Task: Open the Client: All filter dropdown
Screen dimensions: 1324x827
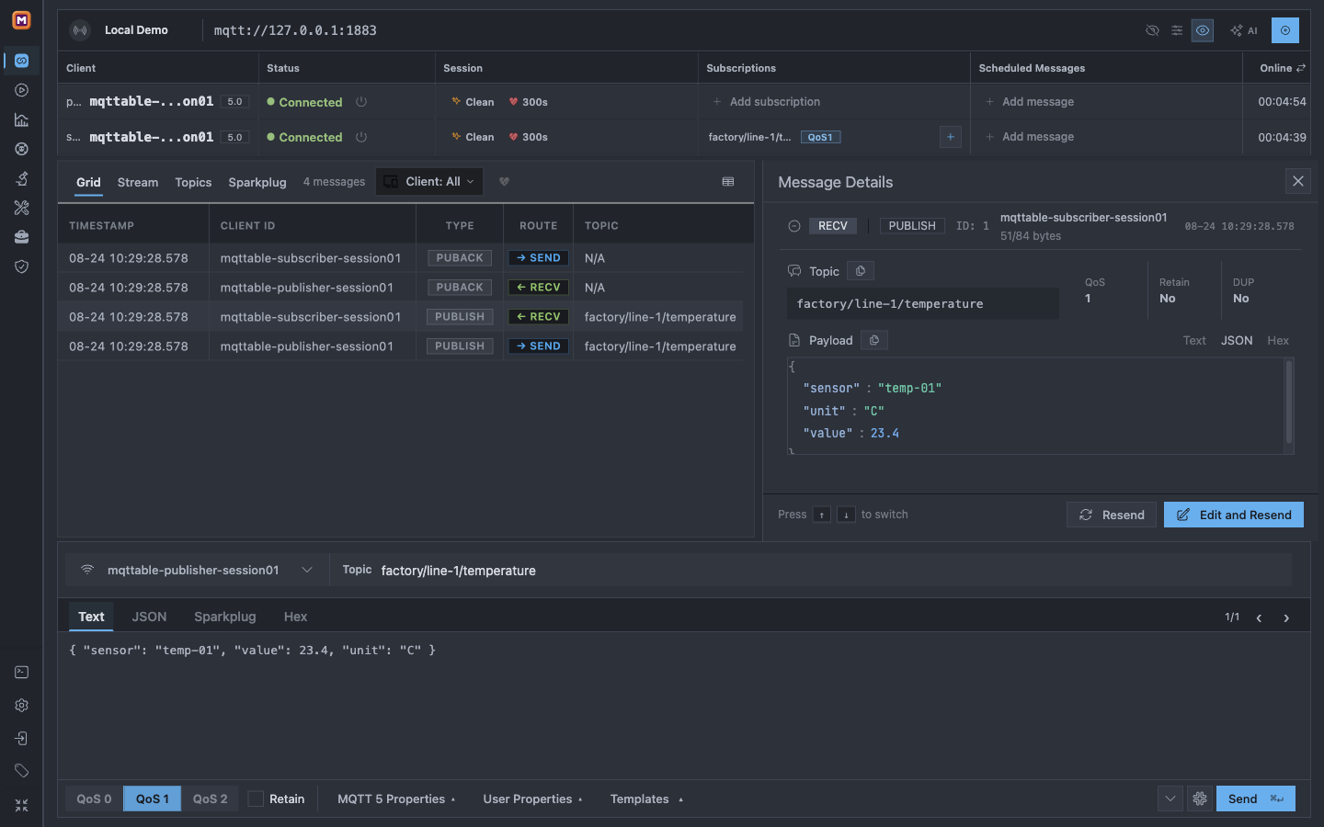Action: pyautogui.click(x=429, y=182)
